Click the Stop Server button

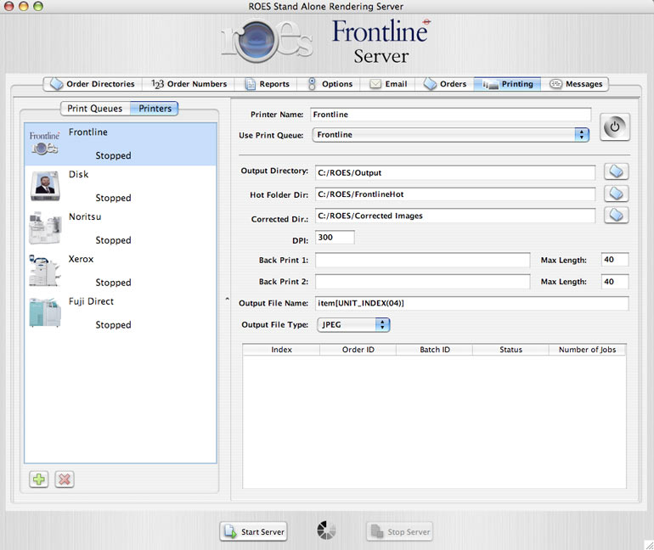point(399,531)
